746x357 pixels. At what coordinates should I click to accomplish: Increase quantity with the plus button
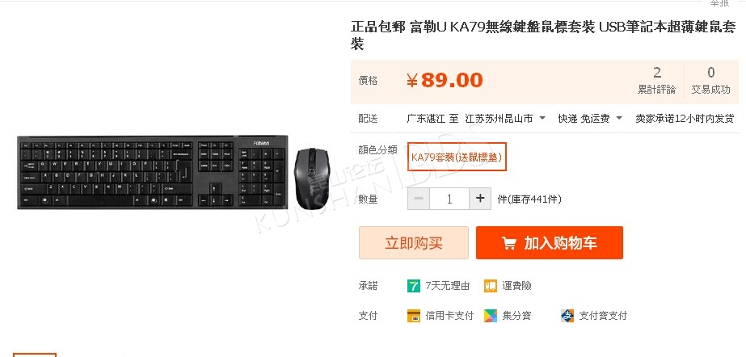pyautogui.click(x=480, y=199)
